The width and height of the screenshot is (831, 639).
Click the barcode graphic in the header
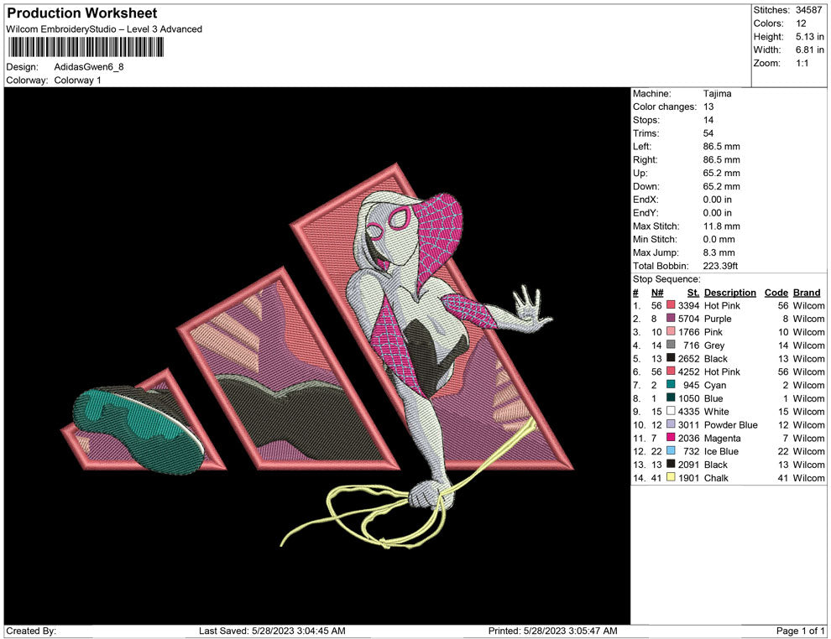(86, 47)
